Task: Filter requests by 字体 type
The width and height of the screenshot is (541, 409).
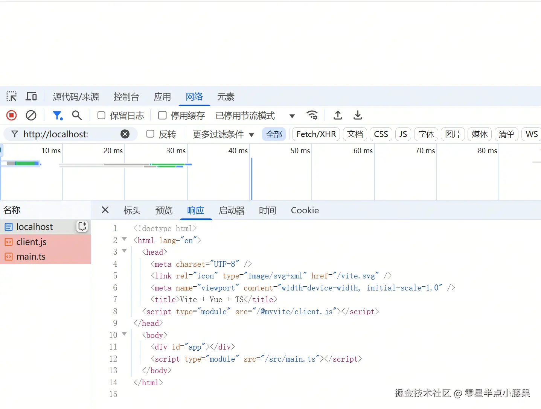Action: tap(426, 134)
